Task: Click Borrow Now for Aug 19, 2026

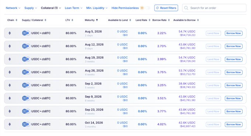Action: click(234, 59)
